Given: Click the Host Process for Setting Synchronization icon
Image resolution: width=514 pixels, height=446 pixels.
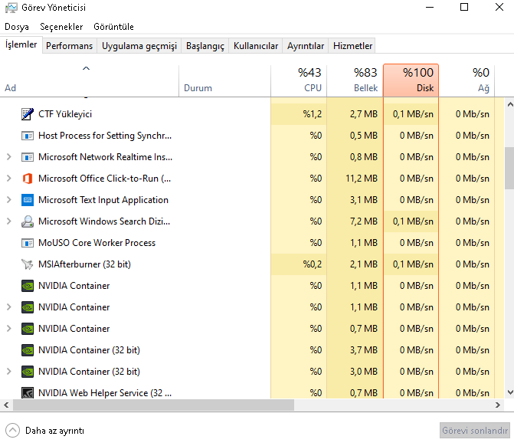Looking at the screenshot, I should point(28,136).
